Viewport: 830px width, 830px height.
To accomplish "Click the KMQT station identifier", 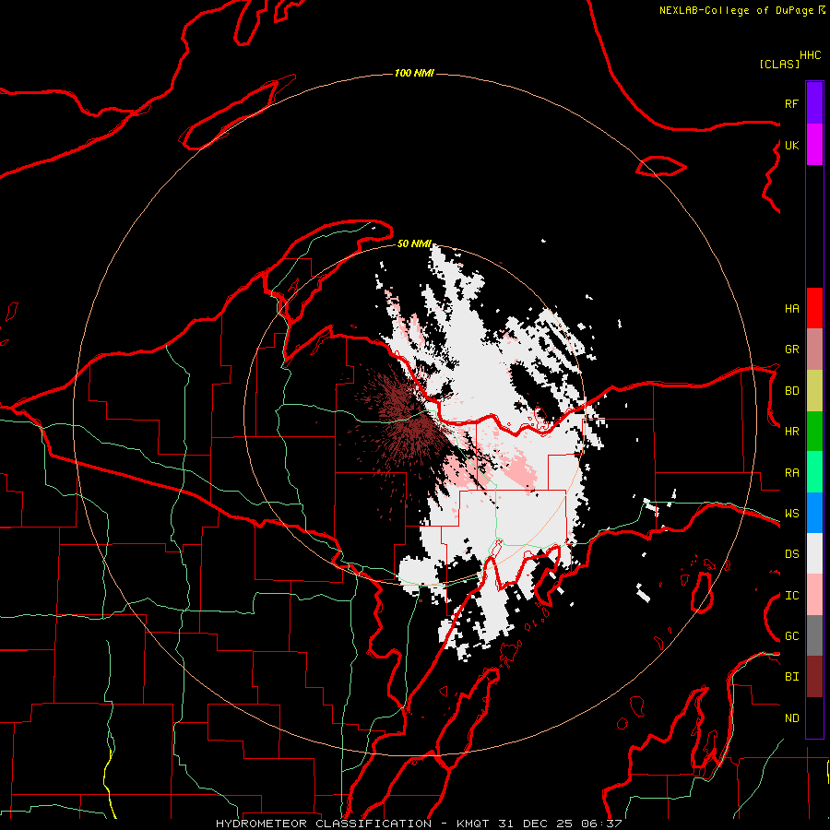I will pyautogui.click(x=473, y=824).
